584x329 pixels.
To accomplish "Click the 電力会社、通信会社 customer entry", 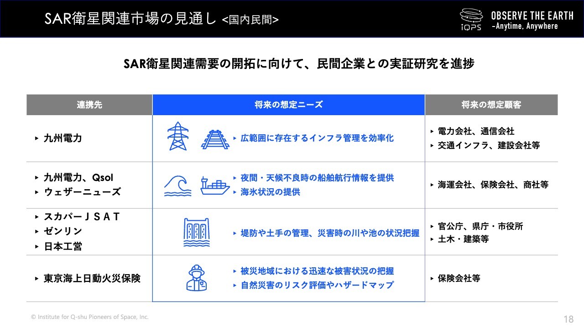I will [476, 131].
